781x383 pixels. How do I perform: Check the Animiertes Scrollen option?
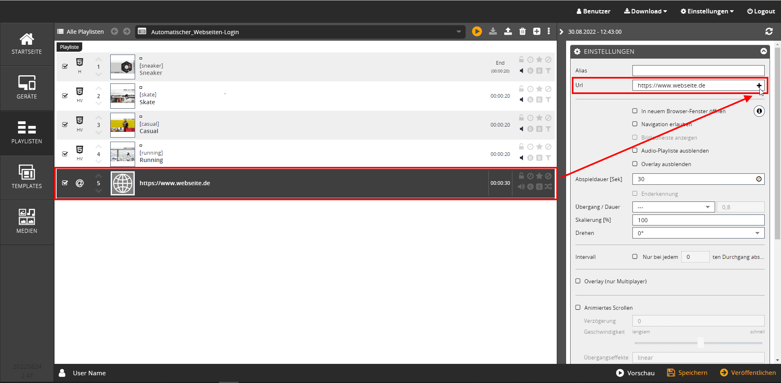[578, 308]
